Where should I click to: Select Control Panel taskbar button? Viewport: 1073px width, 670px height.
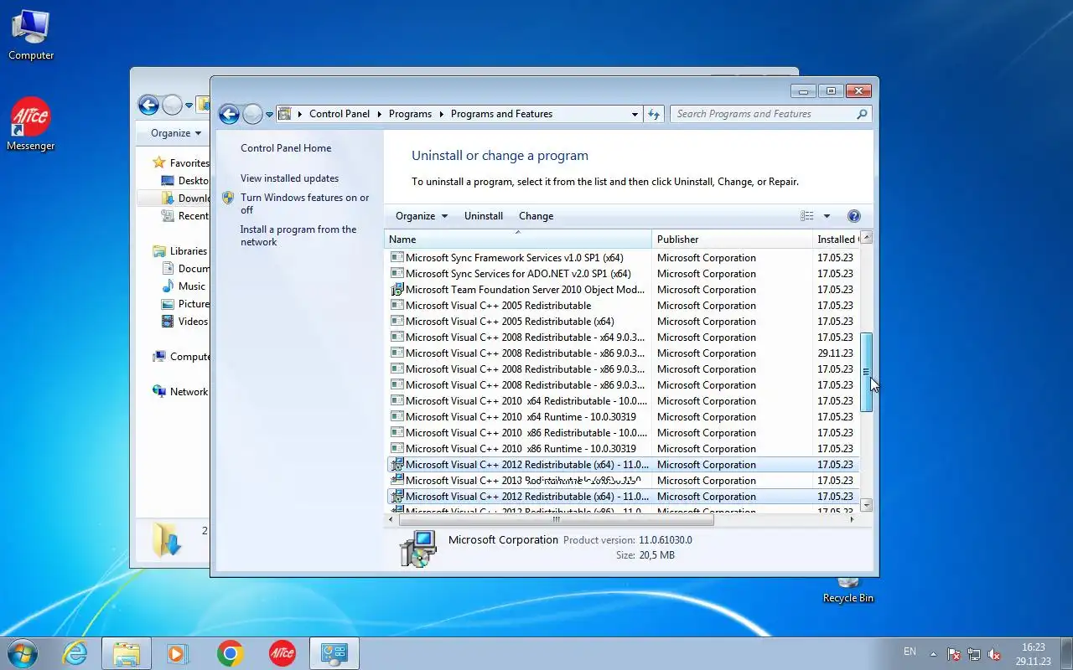(x=334, y=653)
